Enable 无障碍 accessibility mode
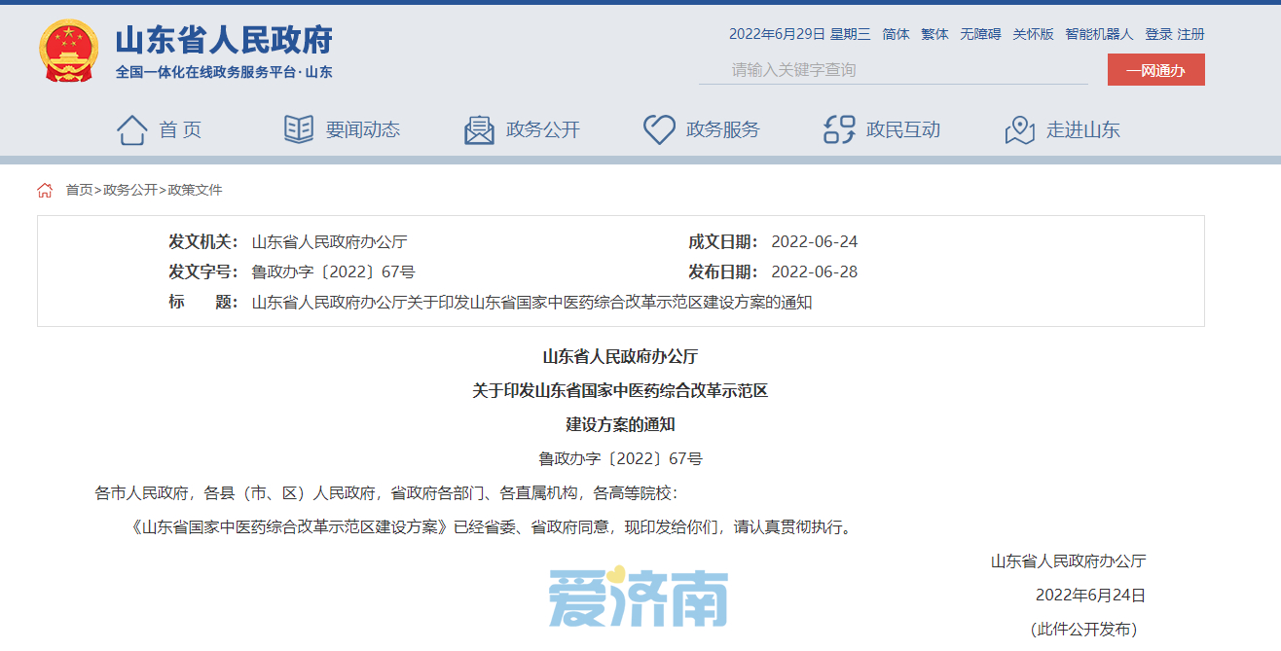1281x651 pixels. [981, 33]
